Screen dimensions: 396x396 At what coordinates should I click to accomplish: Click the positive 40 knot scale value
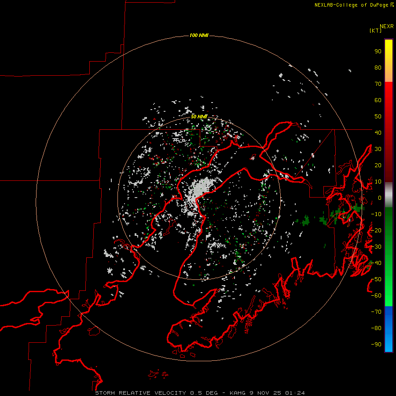378,132
